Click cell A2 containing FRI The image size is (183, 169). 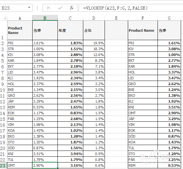pyautogui.click(x=20, y=43)
